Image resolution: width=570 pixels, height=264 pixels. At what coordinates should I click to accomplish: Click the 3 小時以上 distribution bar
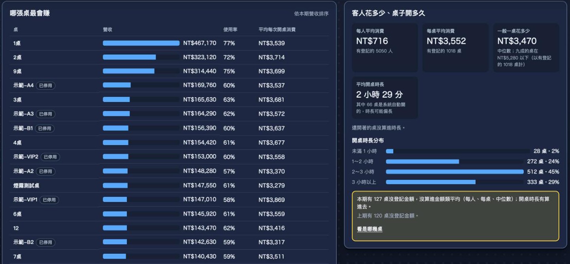(x=455, y=182)
